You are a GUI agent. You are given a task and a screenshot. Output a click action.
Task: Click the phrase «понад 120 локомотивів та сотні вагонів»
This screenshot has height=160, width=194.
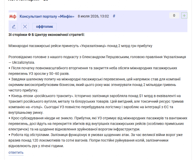55,140
